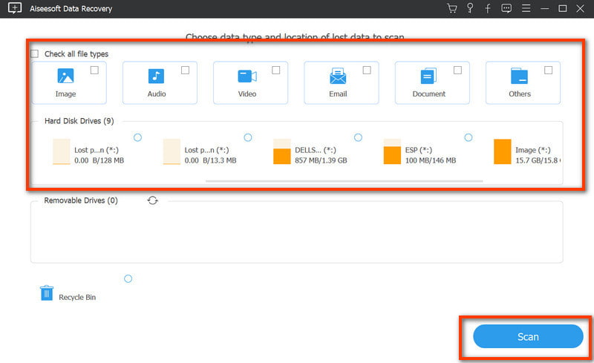Viewport: 594px width, 363px height.
Task: Click the Others folder icon
Action: point(519,76)
